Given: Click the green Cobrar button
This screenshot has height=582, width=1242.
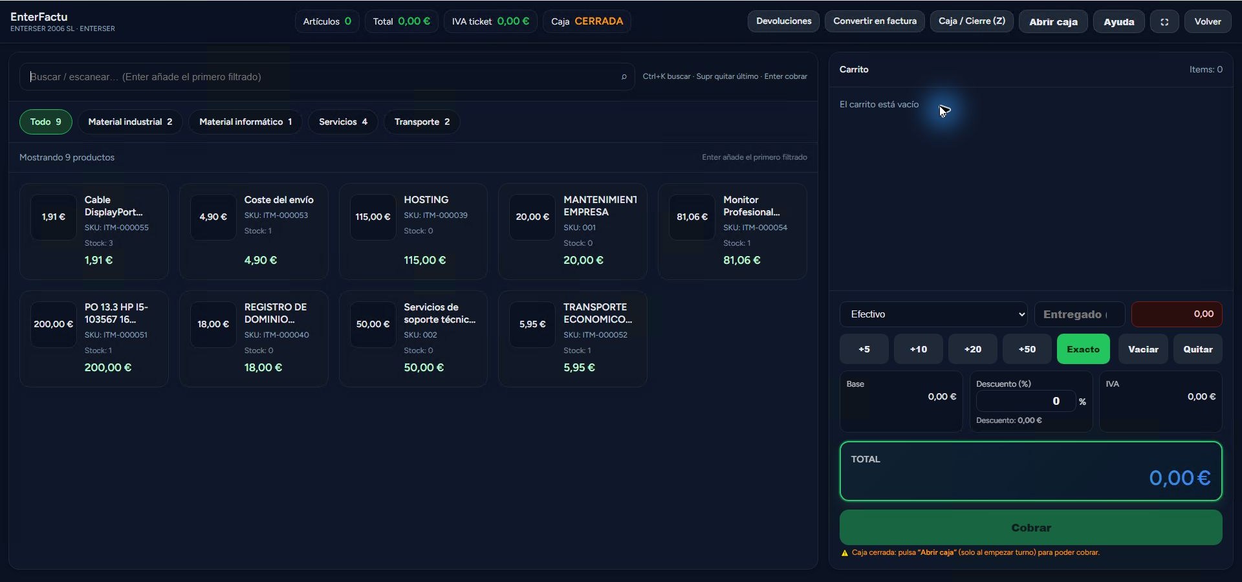Looking at the screenshot, I should [x=1030, y=528].
